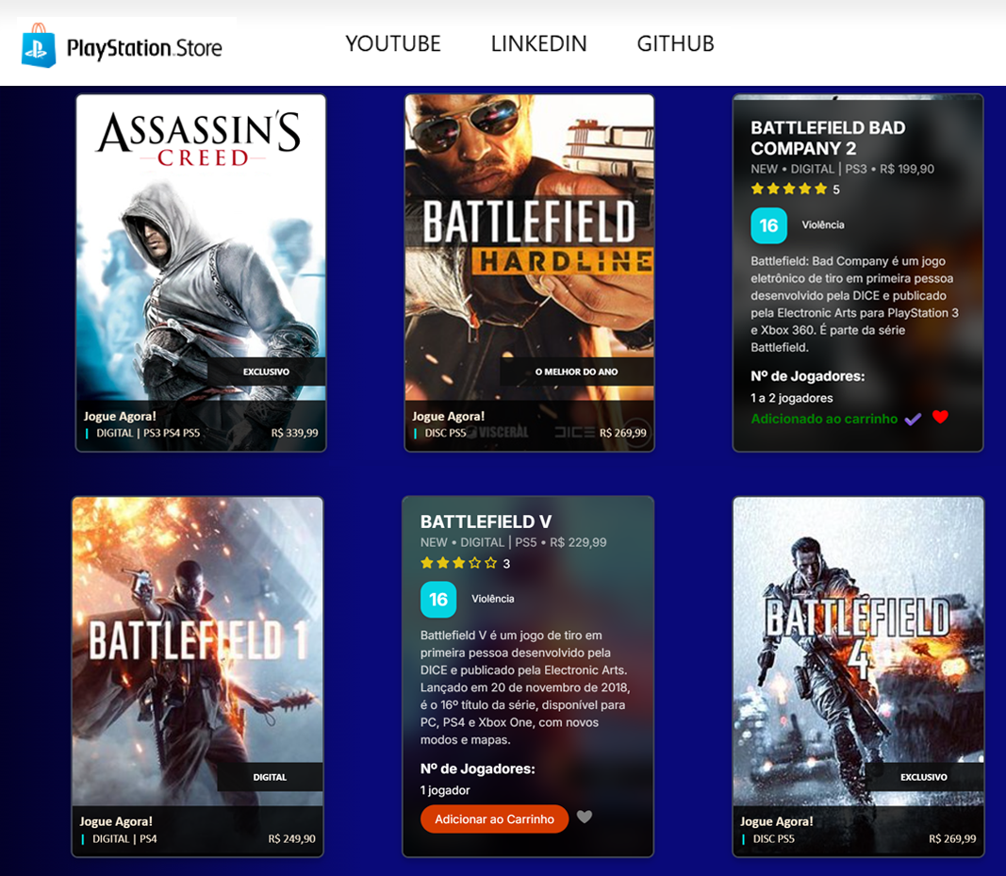The image size is (1006, 876).
Task: Click the DIGITAL | PS3 PS4 PS5 label
Action: (x=148, y=433)
